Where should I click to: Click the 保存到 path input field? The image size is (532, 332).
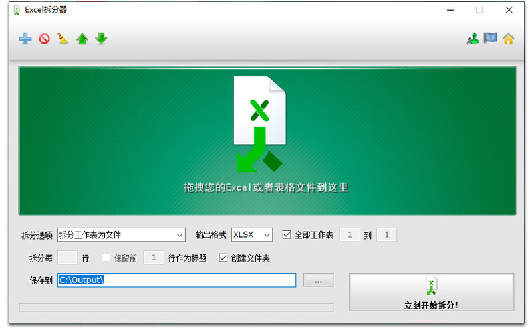pyautogui.click(x=176, y=280)
